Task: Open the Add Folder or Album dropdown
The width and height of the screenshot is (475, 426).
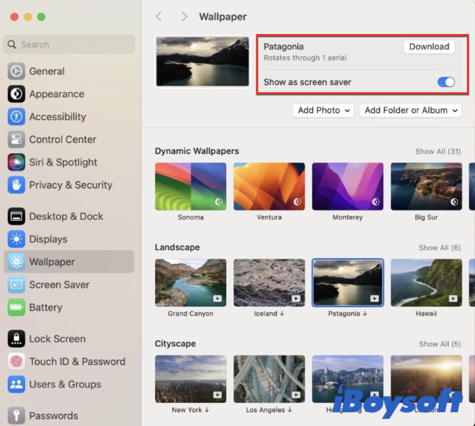Action: [410, 110]
